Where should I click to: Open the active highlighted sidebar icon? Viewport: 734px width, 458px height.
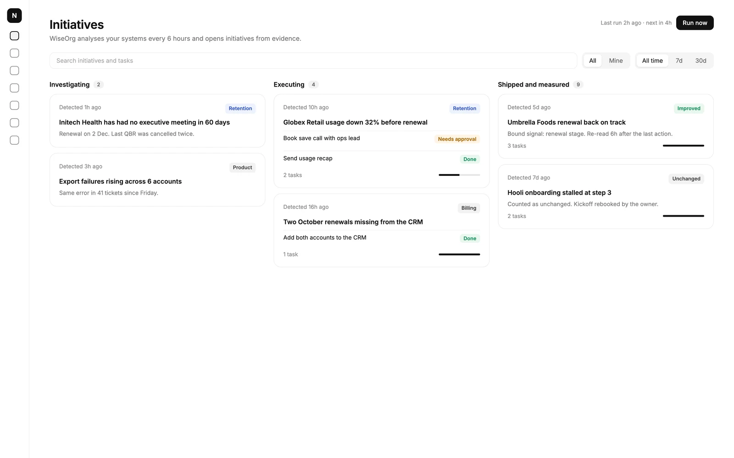pos(14,36)
